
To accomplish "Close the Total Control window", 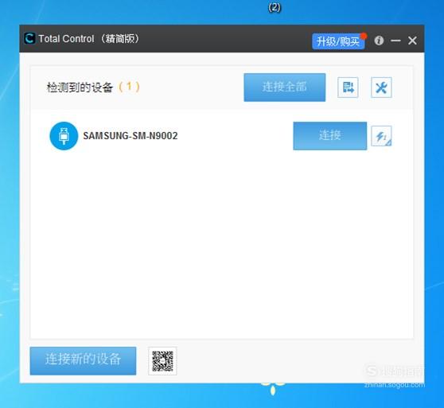I will [x=412, y=41].
